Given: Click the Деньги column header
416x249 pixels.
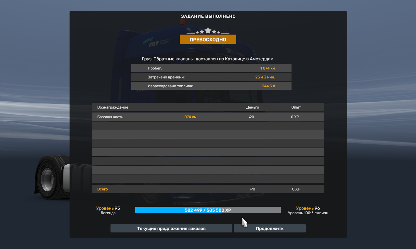Looking at the screenshot, I should [x=253, y=107].
